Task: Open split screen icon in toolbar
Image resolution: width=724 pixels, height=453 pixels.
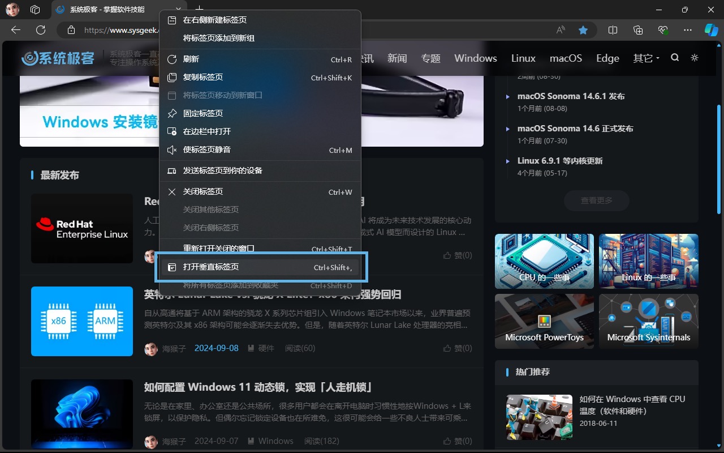Action: [613, 30]
